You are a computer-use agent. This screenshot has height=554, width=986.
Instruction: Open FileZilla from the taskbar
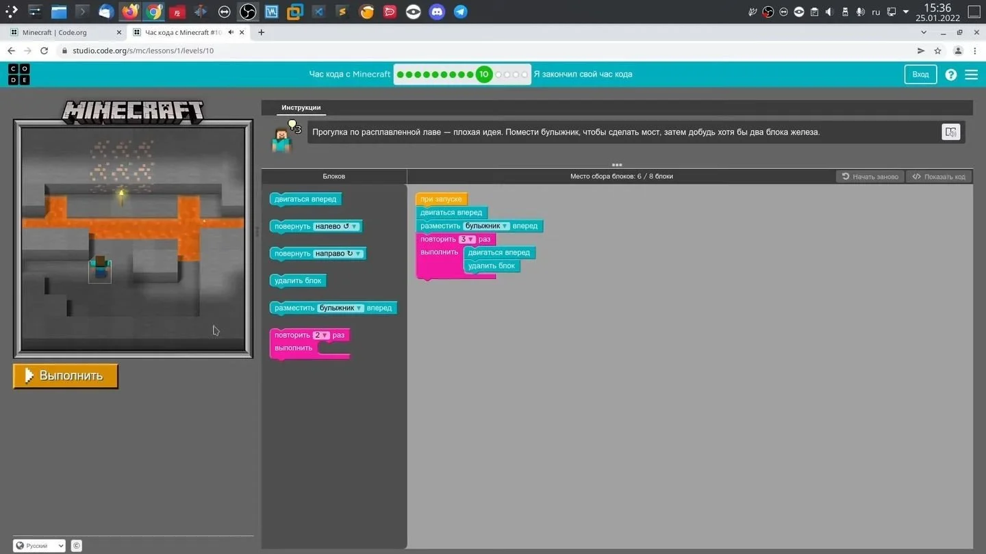[177, 12]
